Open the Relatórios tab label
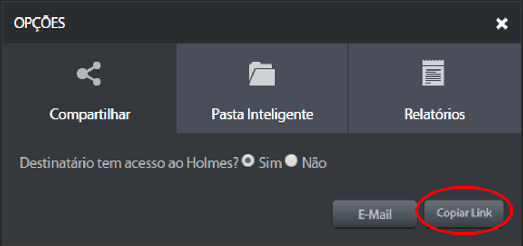The height and width of the screenshot is (246, 523). (434, 114)
